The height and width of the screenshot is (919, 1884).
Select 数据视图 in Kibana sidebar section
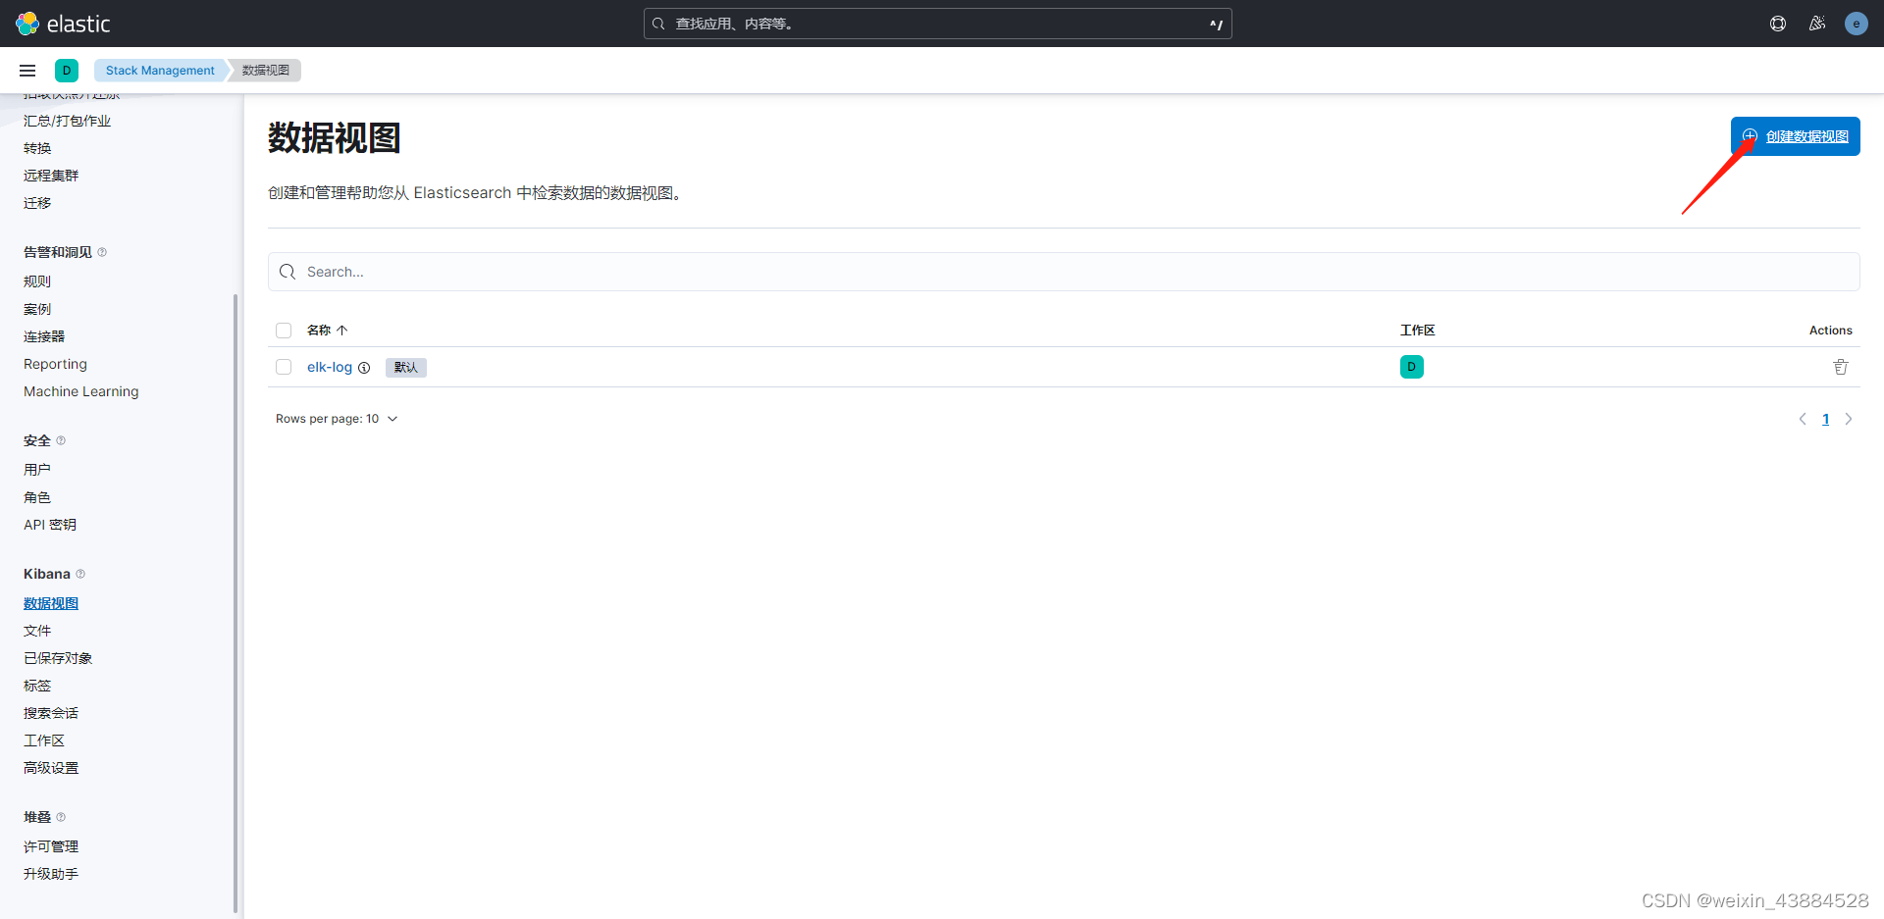tap(51, 603)
